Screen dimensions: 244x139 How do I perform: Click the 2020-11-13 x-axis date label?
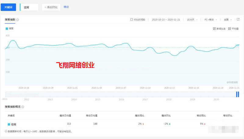pyautogui.click(x=170, y=88)
